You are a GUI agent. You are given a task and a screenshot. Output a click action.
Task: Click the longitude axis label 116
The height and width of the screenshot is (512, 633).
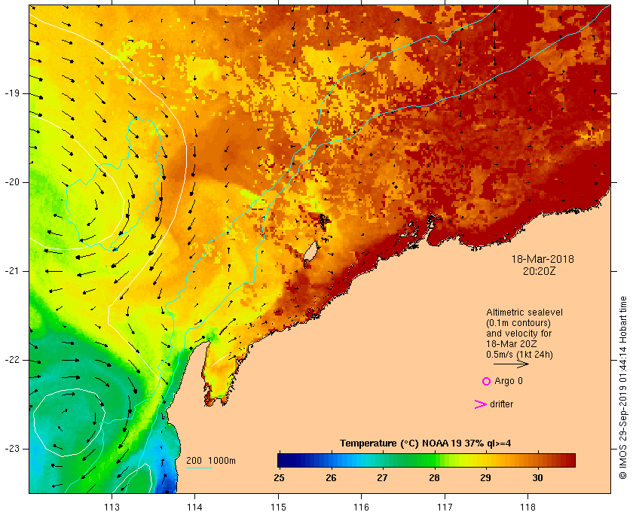pyautogui.click(x=361, y=507)
